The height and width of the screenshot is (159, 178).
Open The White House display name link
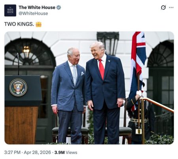pos(37,7)
